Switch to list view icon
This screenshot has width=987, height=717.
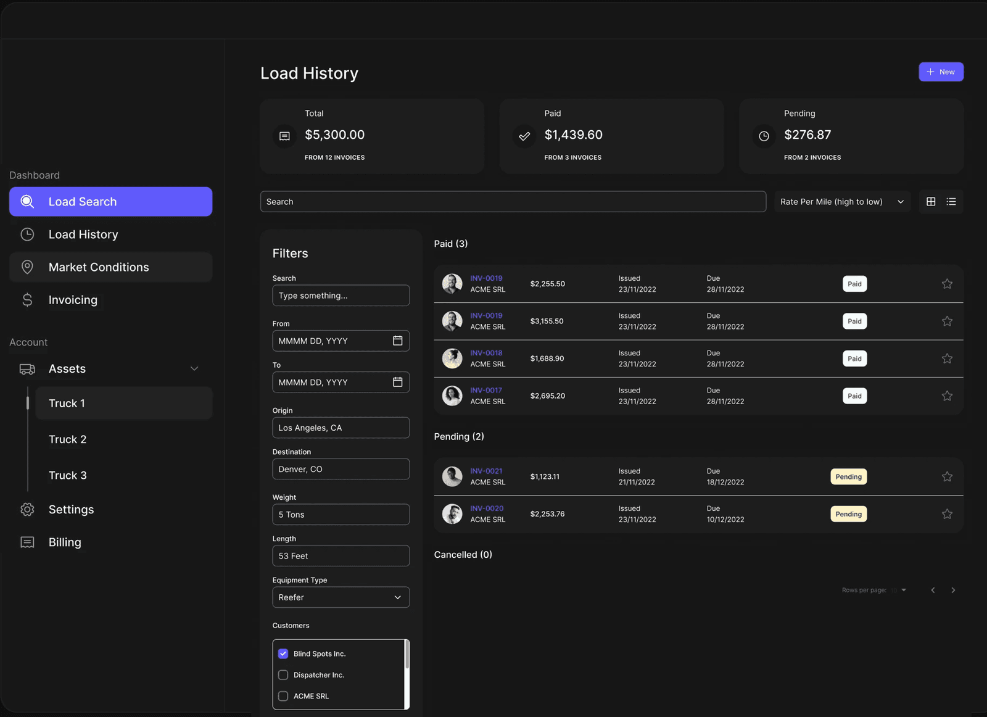coord(951,202)
